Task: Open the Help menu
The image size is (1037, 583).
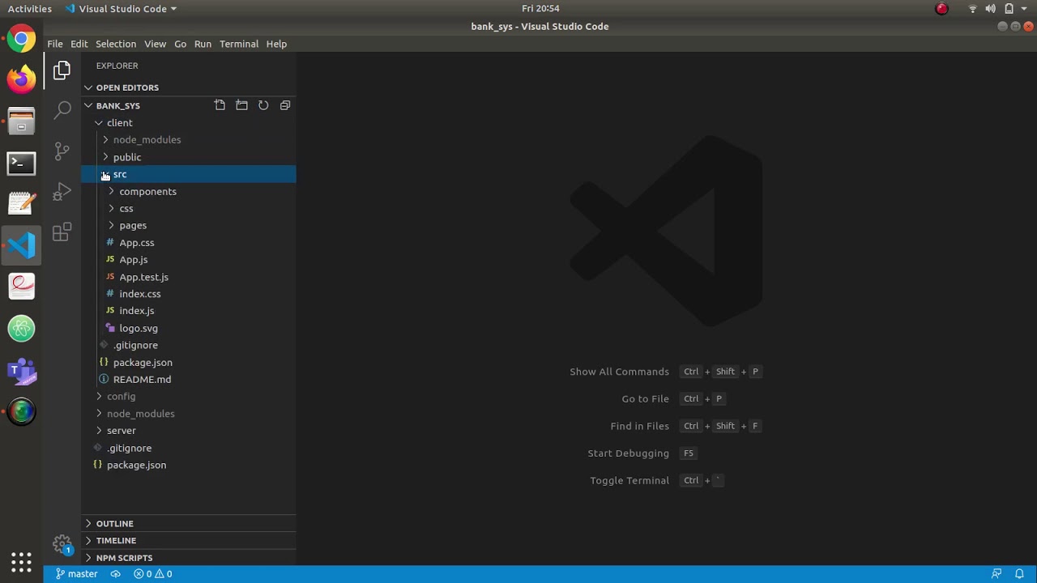Action: 276,44
